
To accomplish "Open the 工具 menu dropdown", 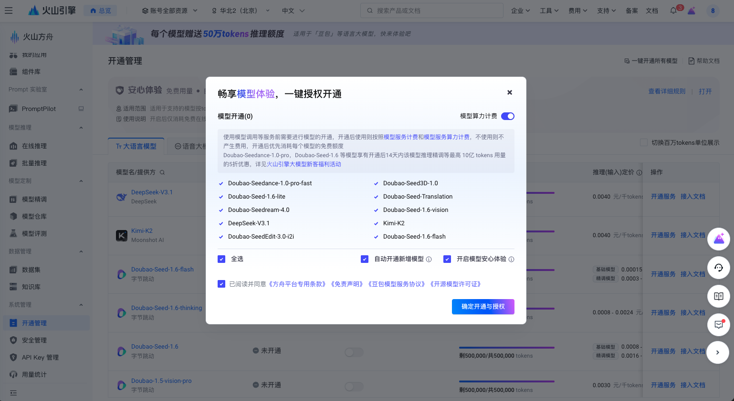I will pos(549,10).
